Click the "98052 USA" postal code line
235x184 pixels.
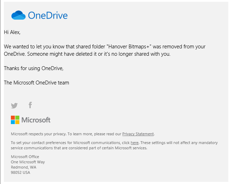pos(20,172)
